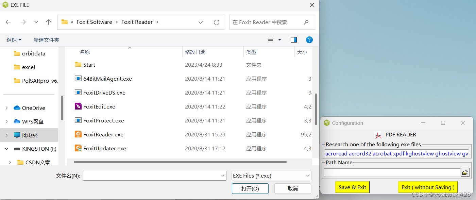476x200 pixels.
Task: Select the FoxitProtect.exe icon
Action: pos(78,120)
